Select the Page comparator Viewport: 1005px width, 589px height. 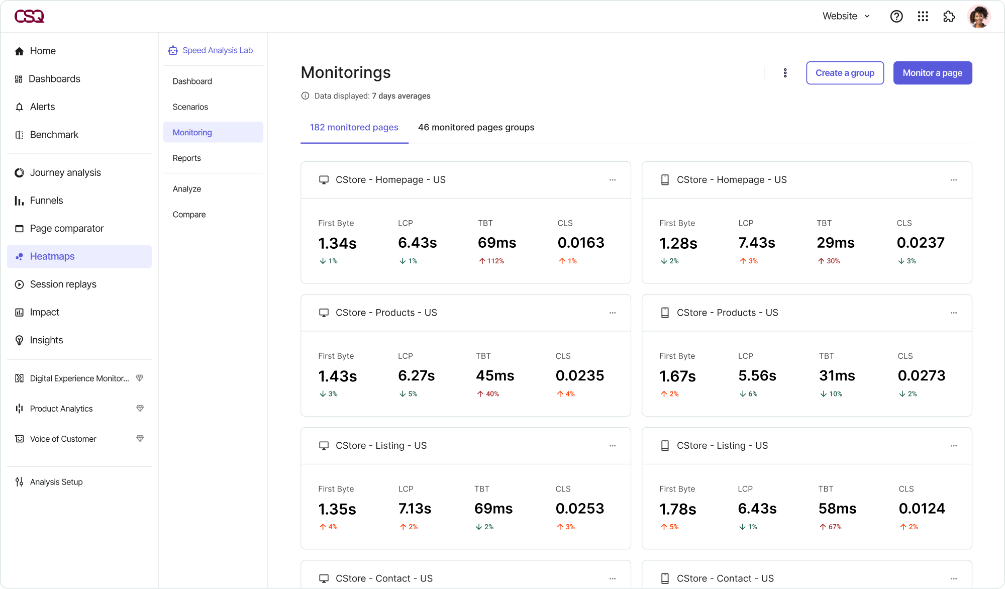pyautogui.click(x=66, y=228)
